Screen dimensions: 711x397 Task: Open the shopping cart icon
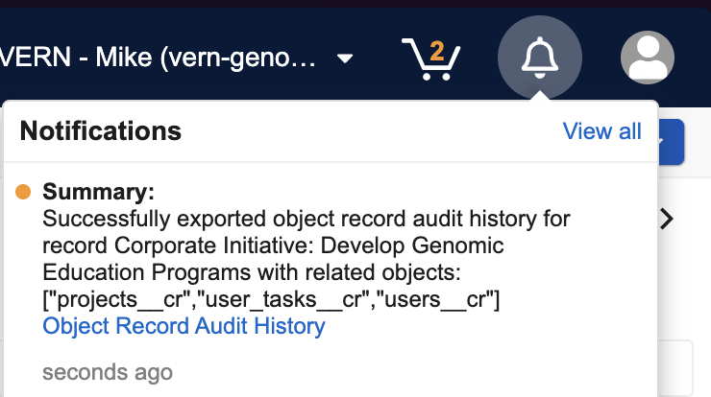(x=429, y=60)
